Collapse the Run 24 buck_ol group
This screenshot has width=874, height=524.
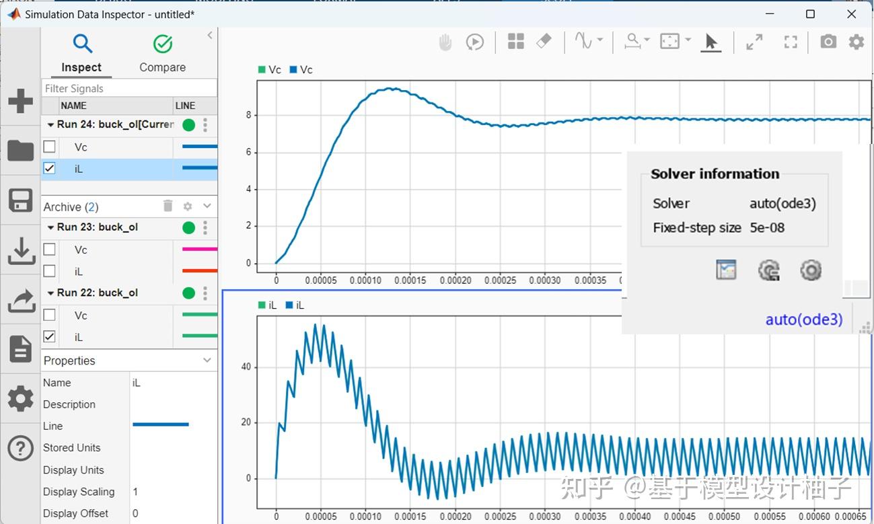pos(50,124)
